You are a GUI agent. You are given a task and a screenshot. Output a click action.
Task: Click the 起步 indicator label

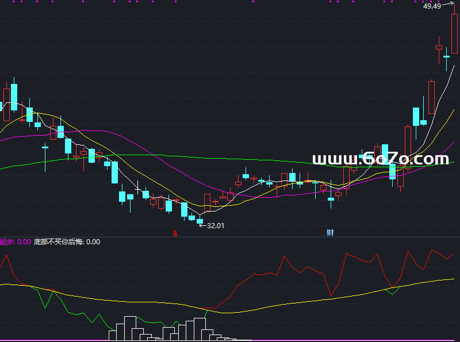(x=7, y=241)
